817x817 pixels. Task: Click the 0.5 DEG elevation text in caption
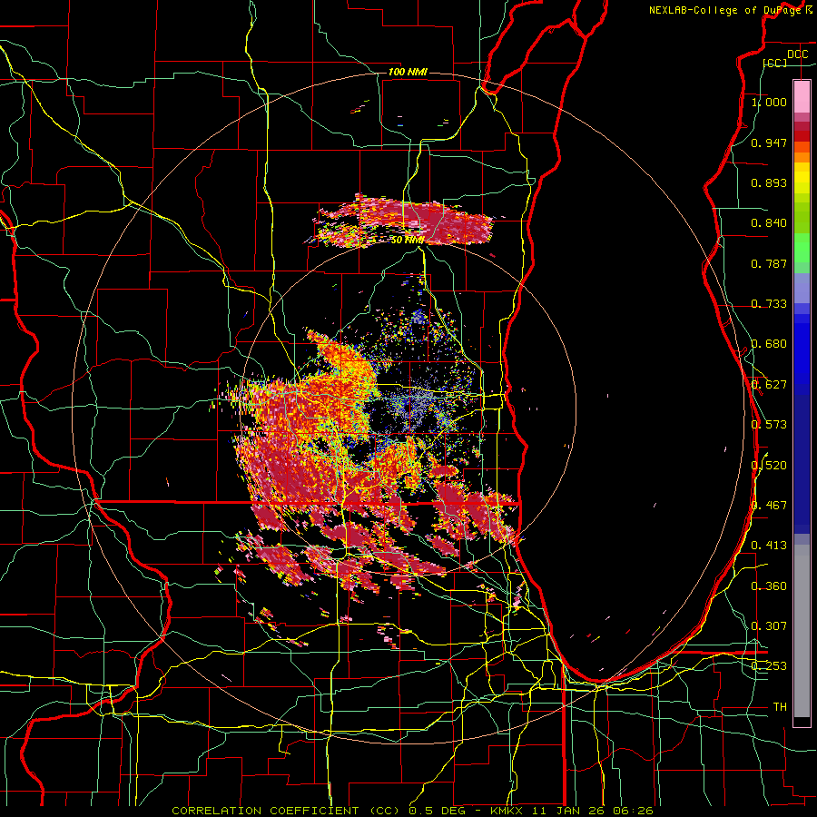[x=438, y=811]
